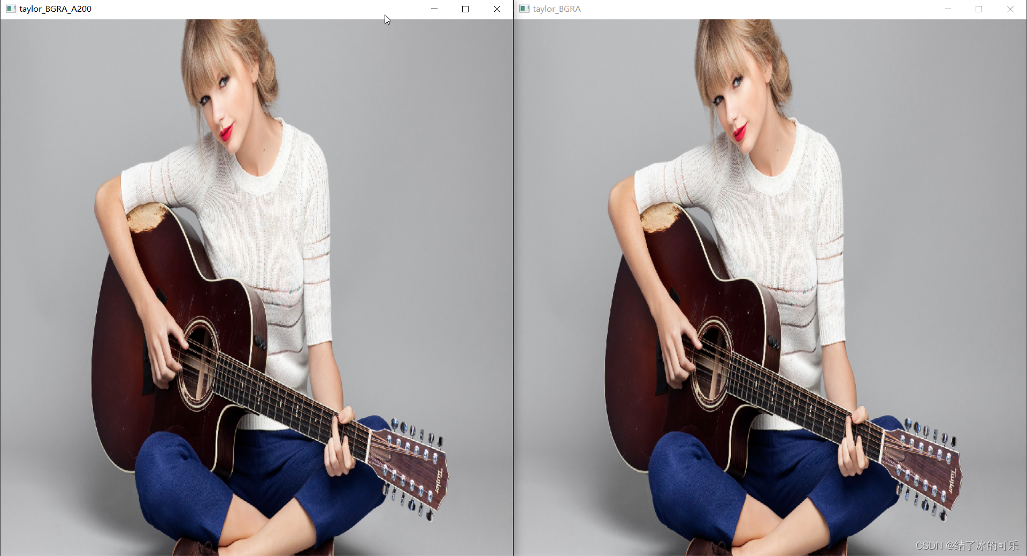Image resolution: width=1027 pixels, height=556 pixels.
Task: Close the taylor_BGRA window
Action: click(1010, 9)
